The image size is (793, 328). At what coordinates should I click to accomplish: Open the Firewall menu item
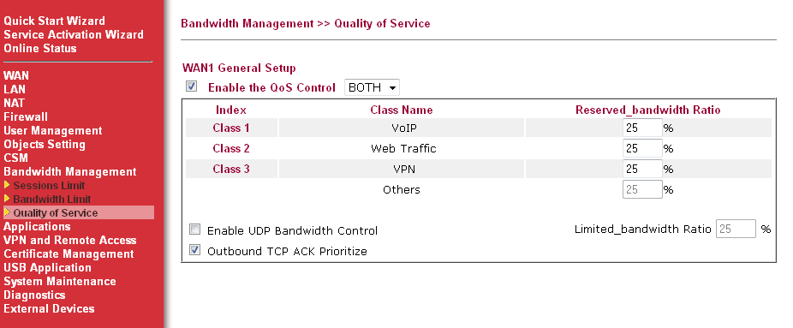click(26, 116)
